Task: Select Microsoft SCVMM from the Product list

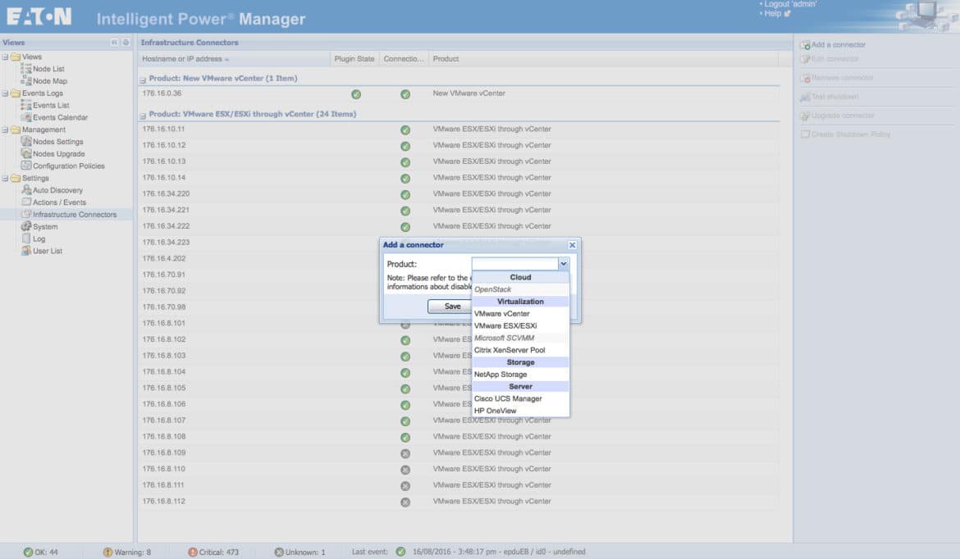Action: pos(520,338)
